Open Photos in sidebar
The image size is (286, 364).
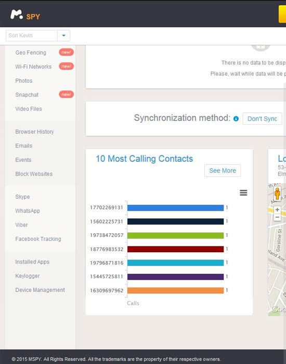pos(24,81)
